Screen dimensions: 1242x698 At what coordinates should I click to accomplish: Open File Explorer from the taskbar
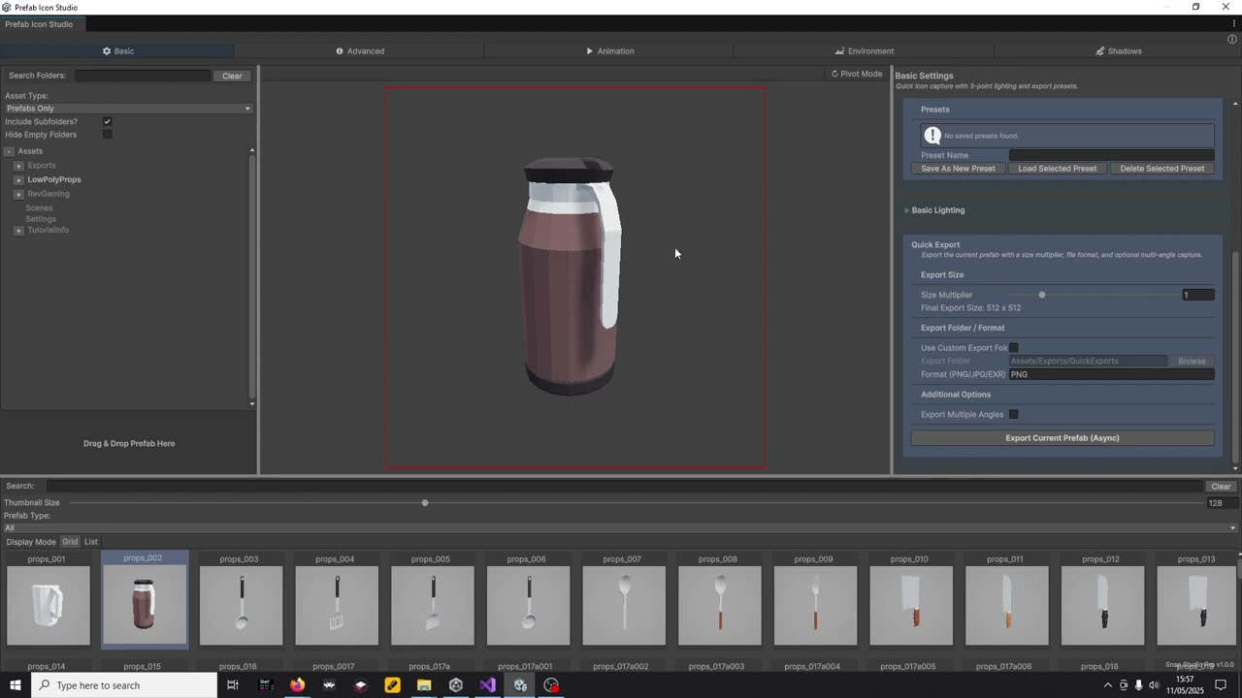424,685
